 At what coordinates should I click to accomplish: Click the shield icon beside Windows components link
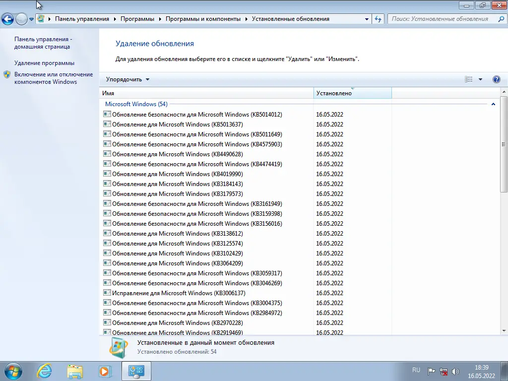tap(7, 74)
